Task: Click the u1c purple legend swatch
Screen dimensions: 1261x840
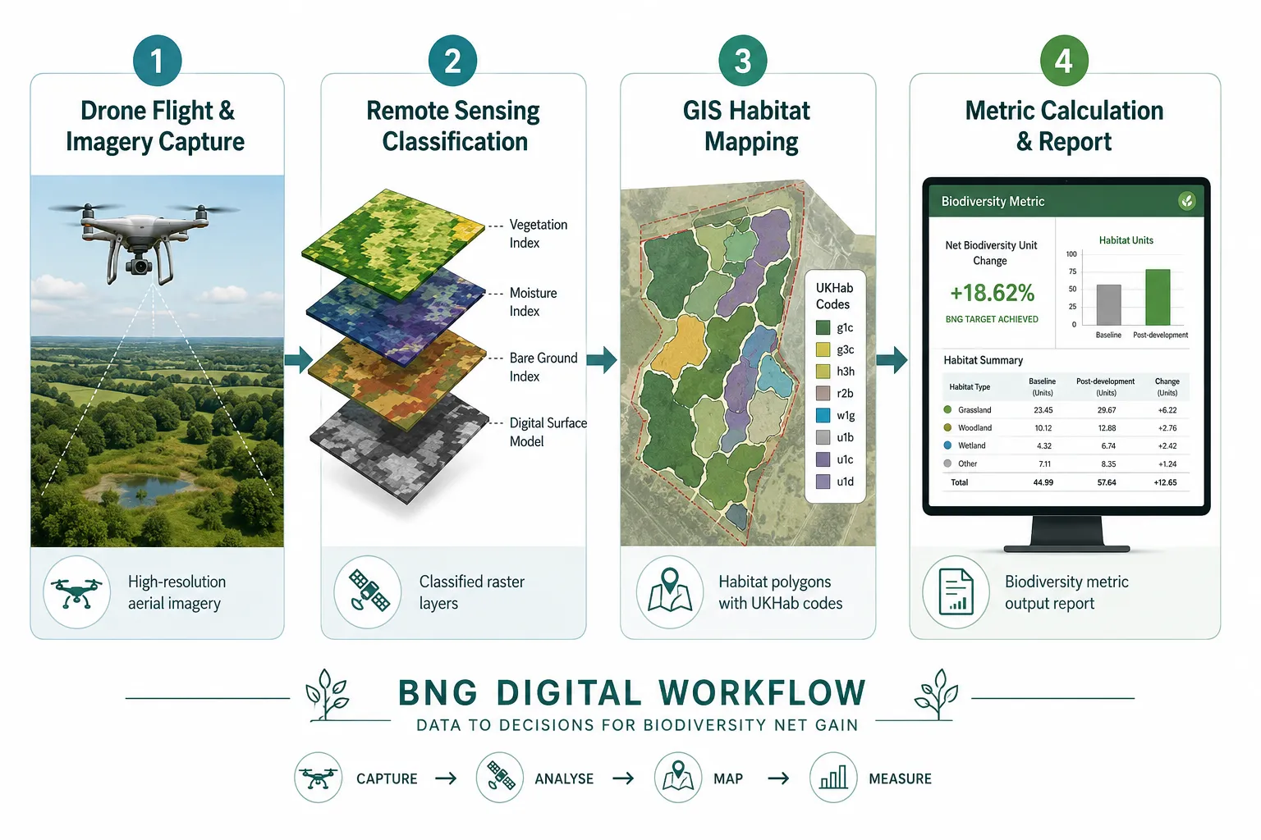Action: 823,459
